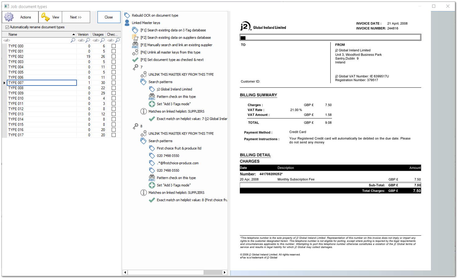Click the Linked Master keys person icon
This screenshot has height=279, width=458.
coord(127,22)
